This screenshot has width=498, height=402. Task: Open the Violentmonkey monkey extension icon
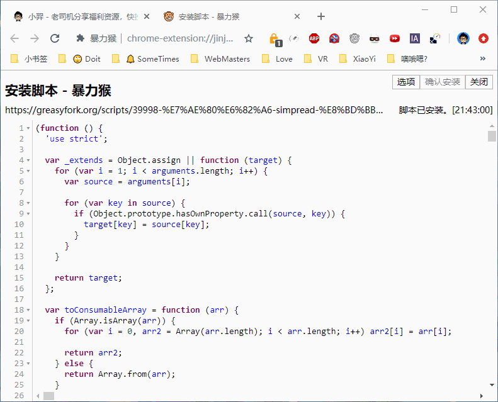[x=354, y=38]
